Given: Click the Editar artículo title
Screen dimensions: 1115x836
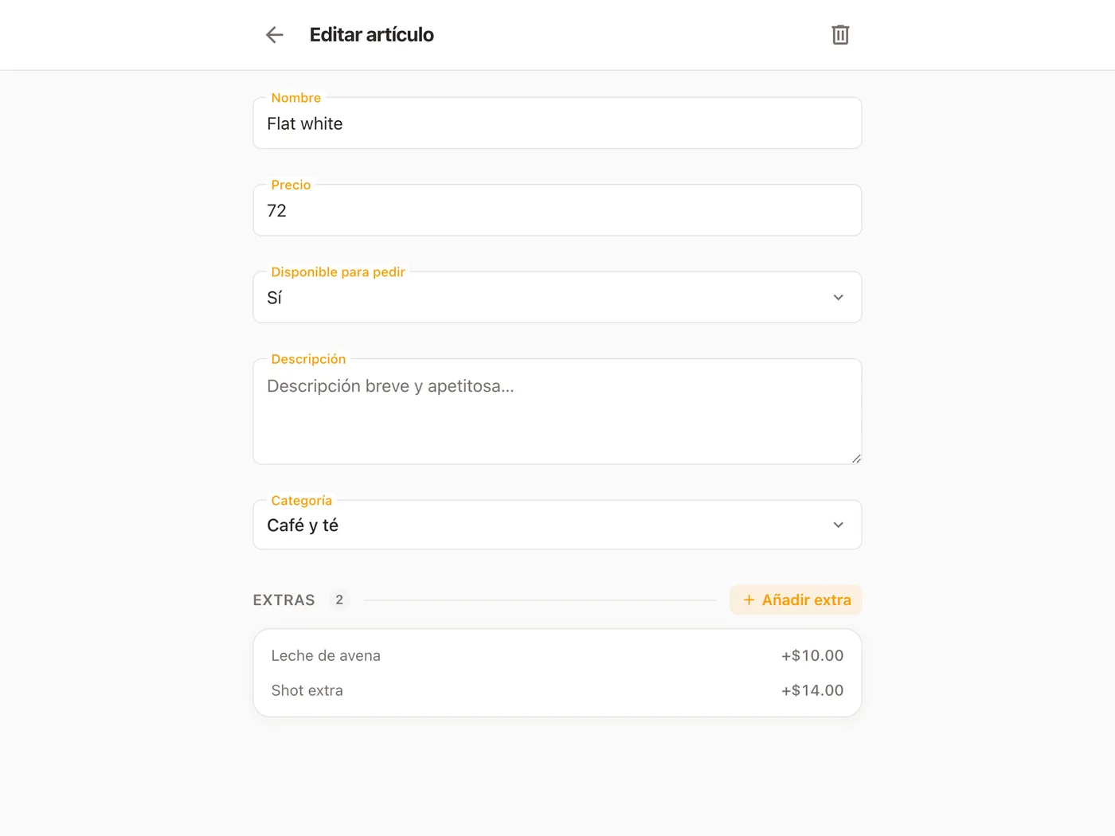Looking at the screenshot, I should coord(371,35).
